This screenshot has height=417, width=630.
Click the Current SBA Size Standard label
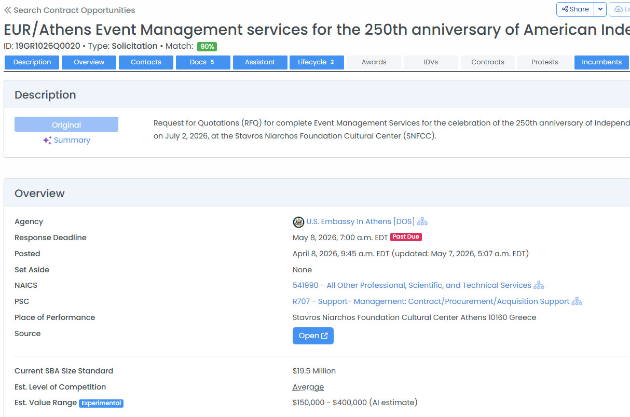(64, 371)
